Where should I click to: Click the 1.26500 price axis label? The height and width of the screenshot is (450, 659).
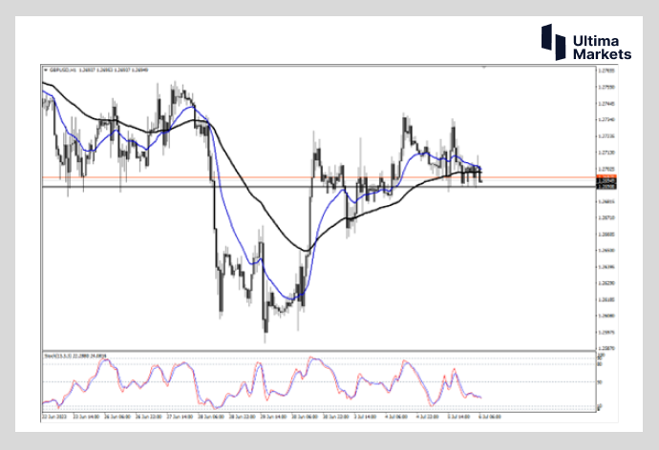tap(606, 251)
